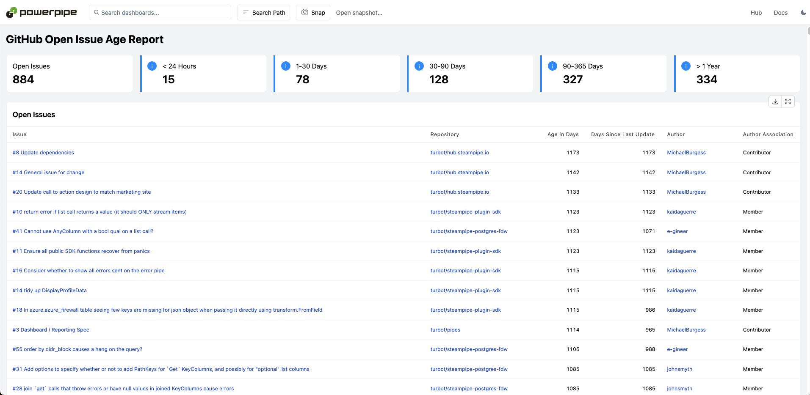This screenshot has width=810, height=395.
Task: Open author link e-gineer for issue #41
Action: tap(677, 231)
